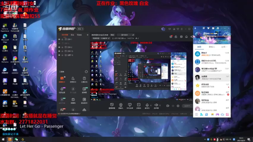This screenshot has height=142, width=253.
Task: Toggle lock on layer 全屏 13
Action: [62, 55]
